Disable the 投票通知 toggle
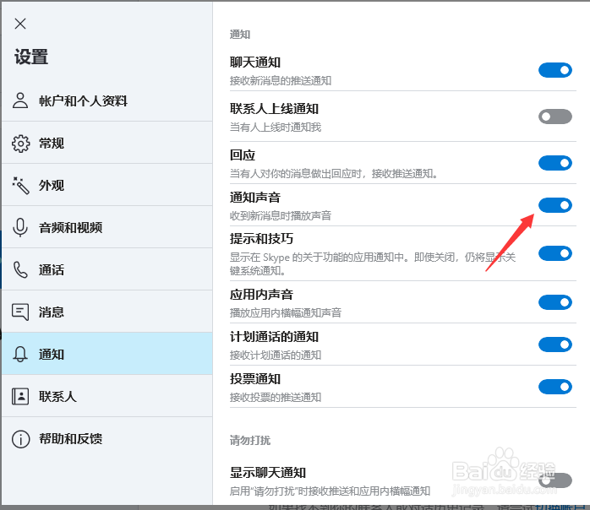This screenshot has width=590, height=510. (555, 387)
